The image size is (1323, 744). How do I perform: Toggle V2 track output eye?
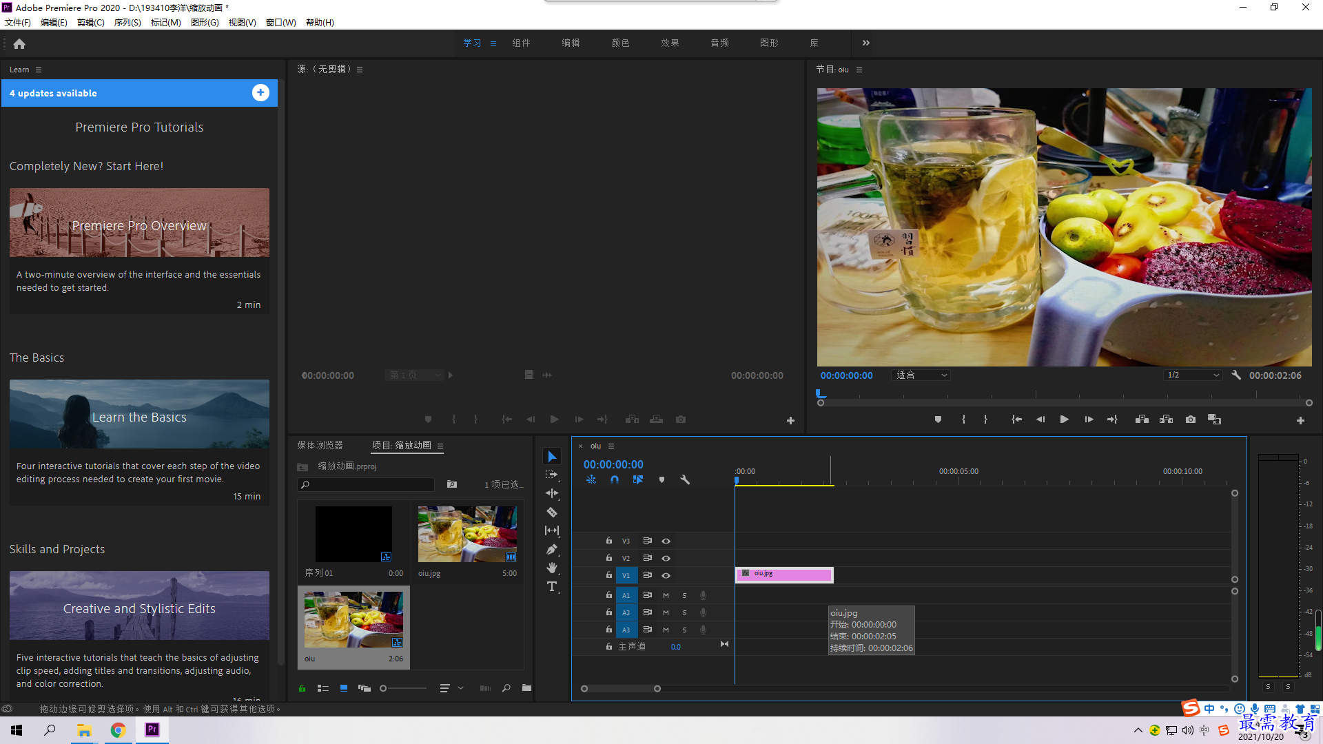(666, 558)
